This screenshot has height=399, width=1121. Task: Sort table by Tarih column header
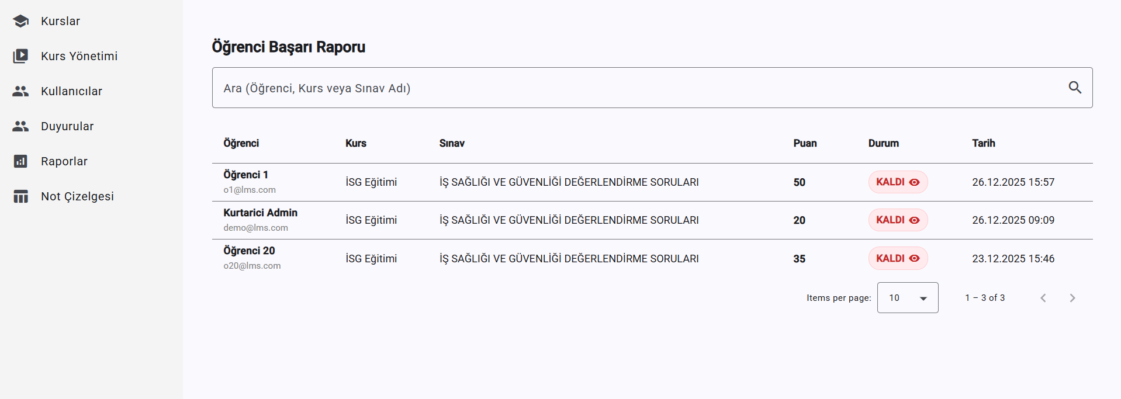click(x=983, y=143)
